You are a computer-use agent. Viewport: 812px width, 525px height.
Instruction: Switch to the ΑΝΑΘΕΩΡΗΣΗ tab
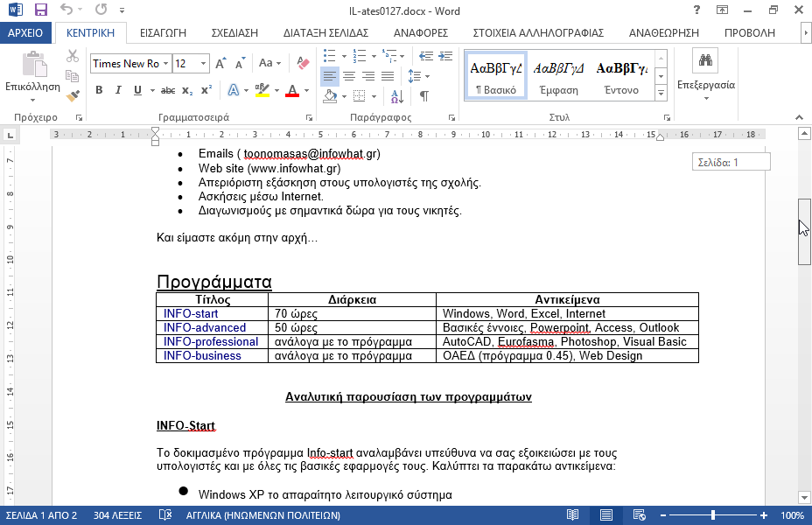pos(664,32)
